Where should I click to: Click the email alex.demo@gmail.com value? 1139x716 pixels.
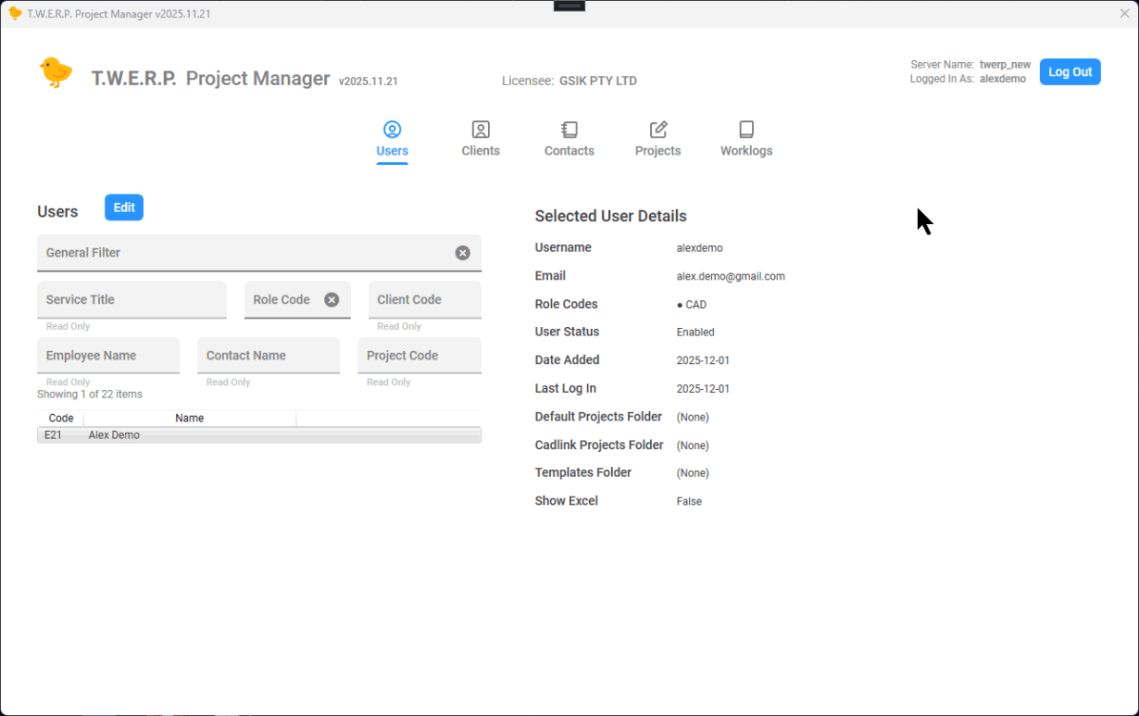[731, 276]
